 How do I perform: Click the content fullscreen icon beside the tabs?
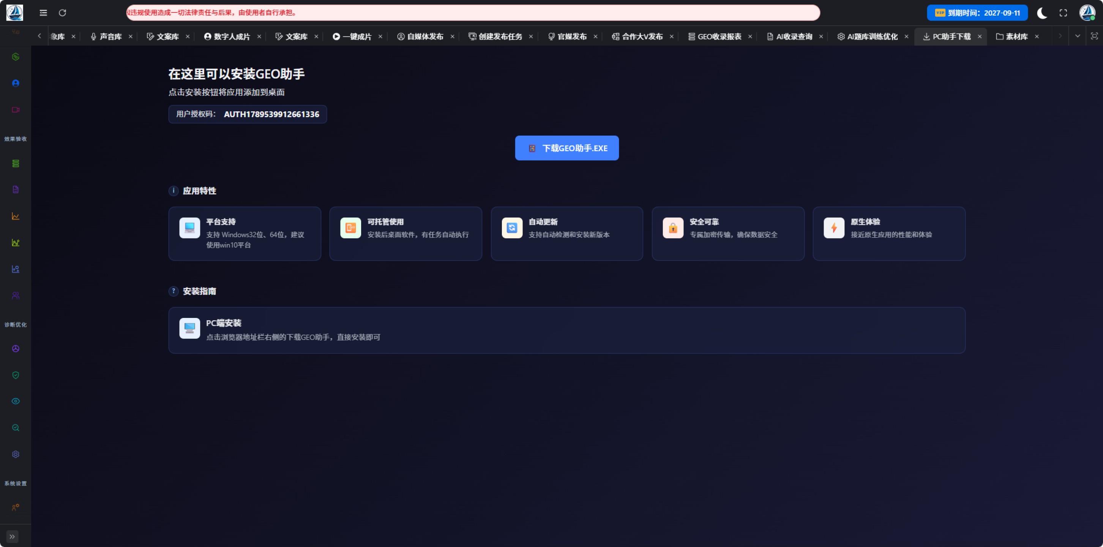[1094, 36]
